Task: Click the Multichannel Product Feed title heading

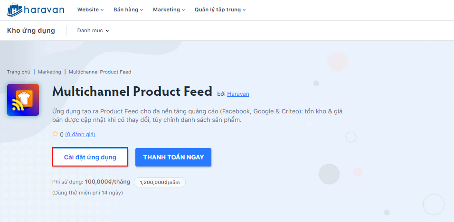Action: (x=132, y=91)
